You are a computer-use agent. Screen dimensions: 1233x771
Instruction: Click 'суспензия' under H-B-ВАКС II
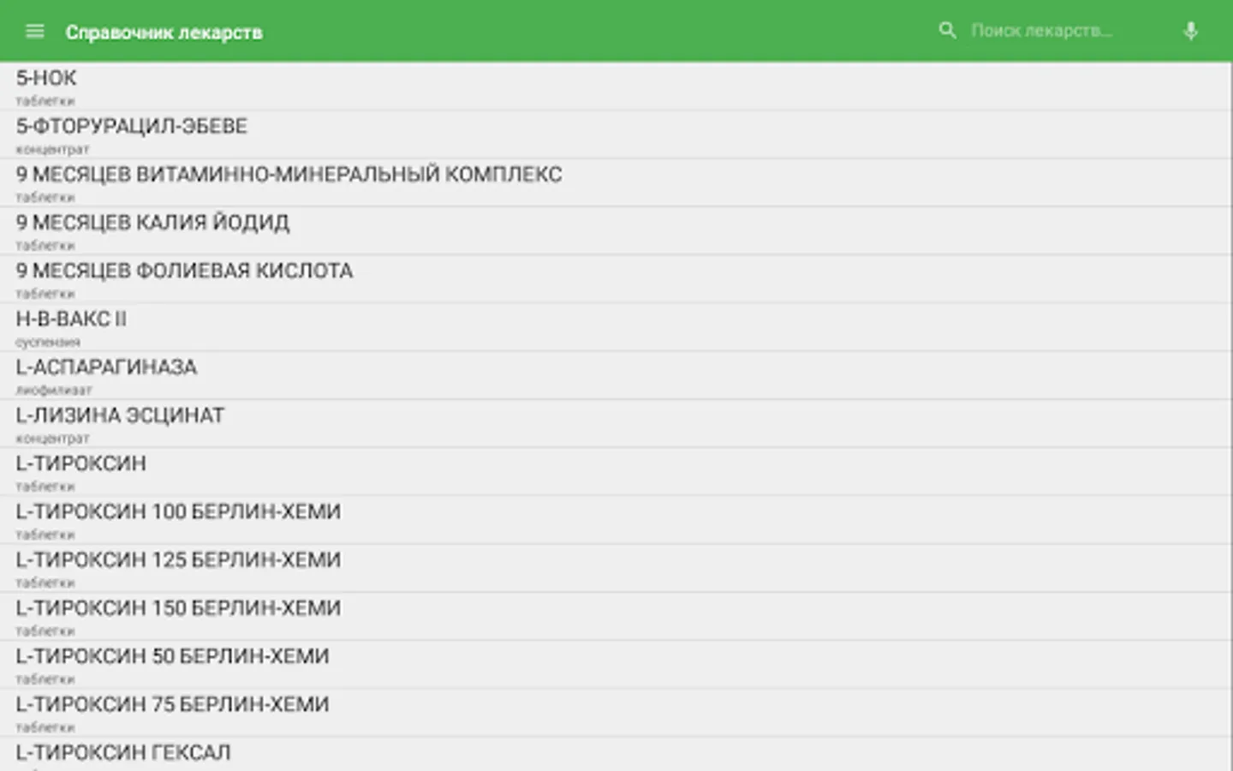pos(48,342)
